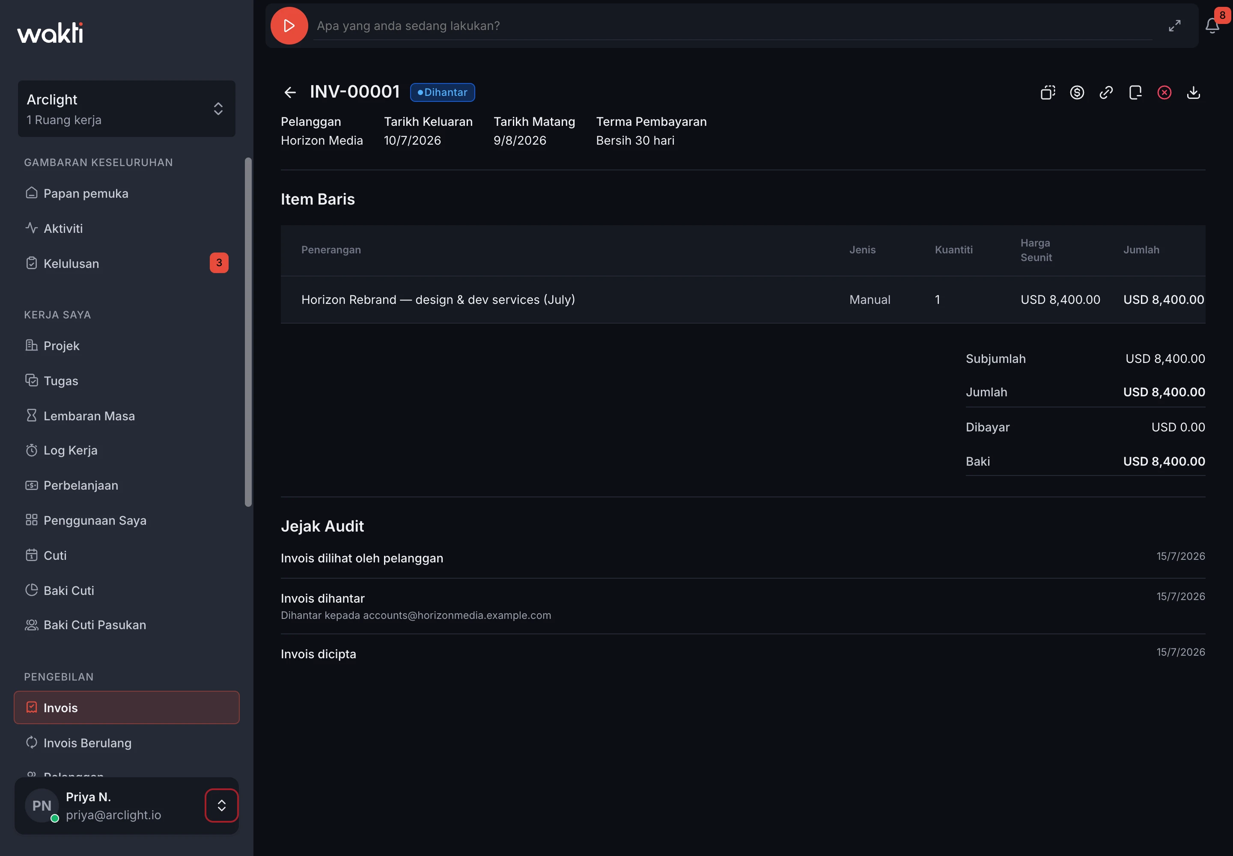The width and height of the screenshot is (1233, 856).
Task: Click the Horizon Media customer name
Action: coord(322,140)
